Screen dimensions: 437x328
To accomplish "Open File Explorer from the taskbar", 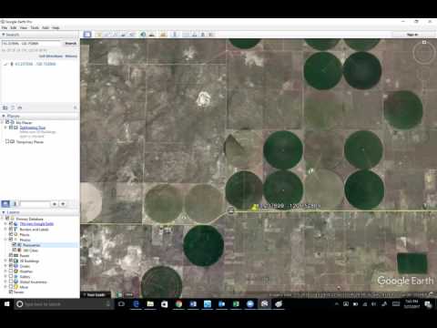I will (x=150, y=303).
